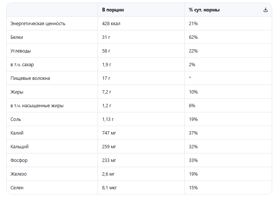The image size is (277, 200).
Task: Click the "в т.ч. сахар" row label
Action: point(22,65)
